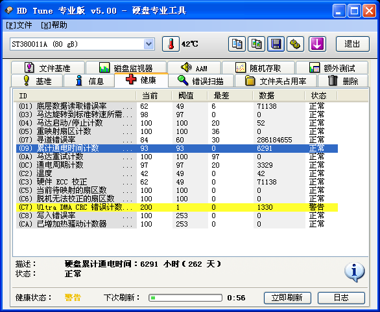
Task: Click the blue info speech bubble
Action: pos(354,272)
